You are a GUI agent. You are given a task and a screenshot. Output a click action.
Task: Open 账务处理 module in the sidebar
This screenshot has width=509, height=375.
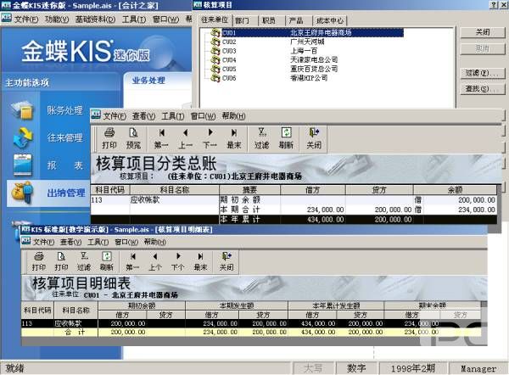[x=64, y=109]
